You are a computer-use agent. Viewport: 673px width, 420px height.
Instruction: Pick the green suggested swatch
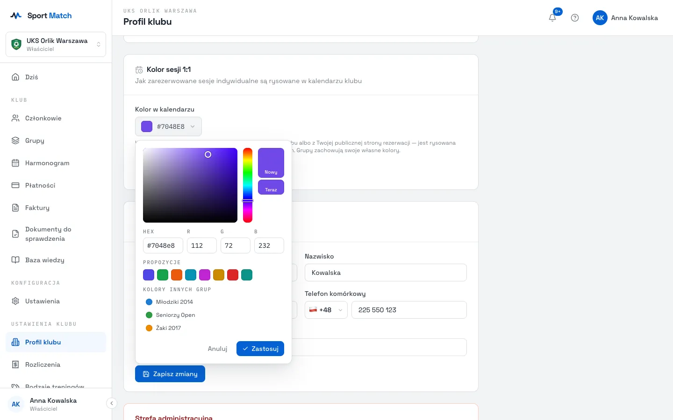163,275
